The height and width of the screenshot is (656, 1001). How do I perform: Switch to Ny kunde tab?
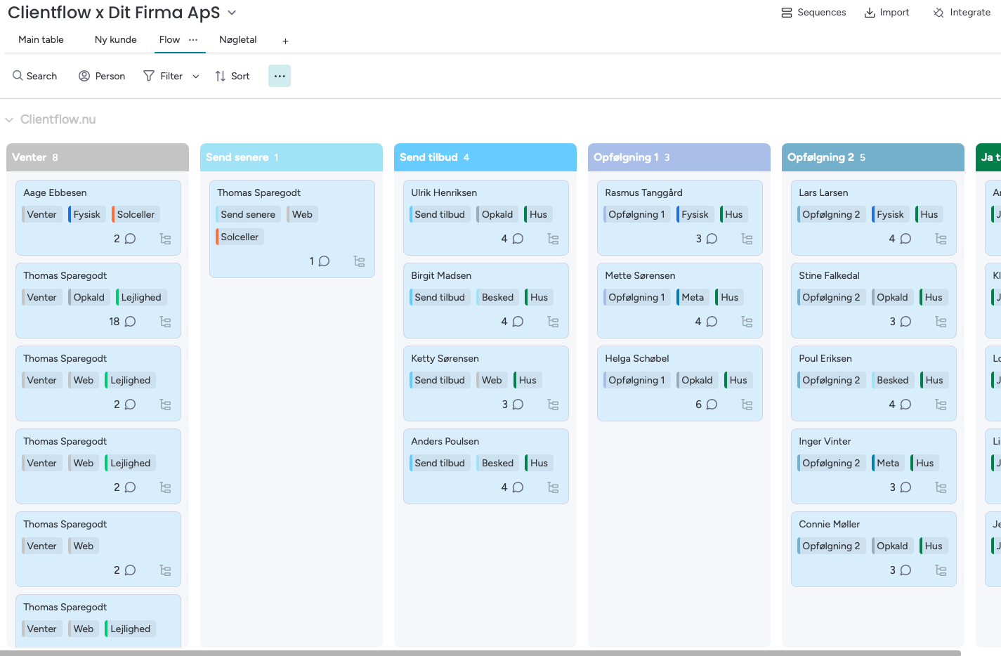(x=116, y=40)
